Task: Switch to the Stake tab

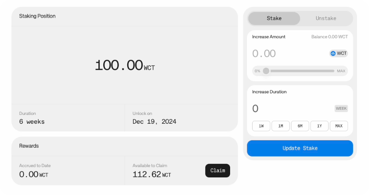Action: (274, 18)
